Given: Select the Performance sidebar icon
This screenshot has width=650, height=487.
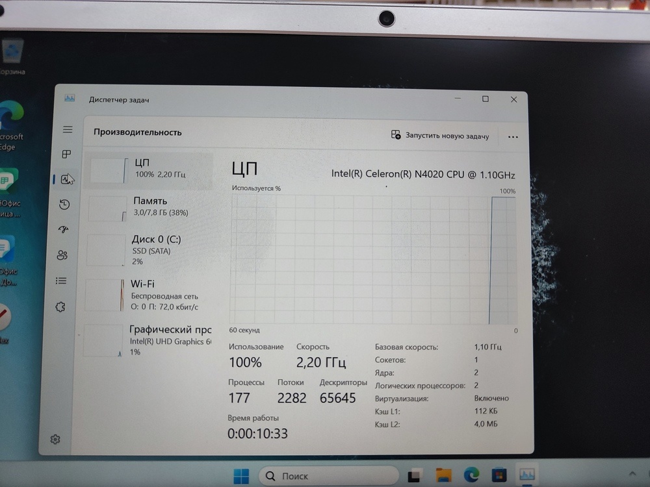Looking at the screenshot, I should click(66, 180).
